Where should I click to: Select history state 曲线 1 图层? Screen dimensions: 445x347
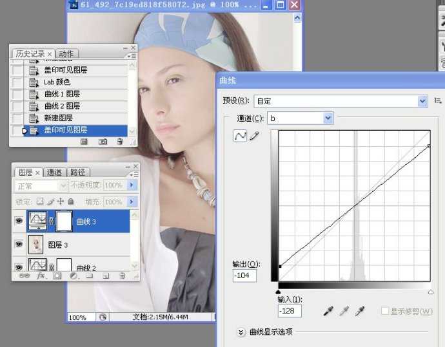(x=76, y=94)
